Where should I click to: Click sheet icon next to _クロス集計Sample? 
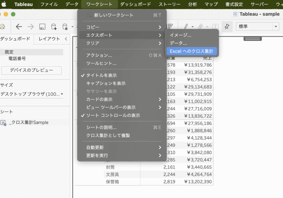(x=3, y=123)
